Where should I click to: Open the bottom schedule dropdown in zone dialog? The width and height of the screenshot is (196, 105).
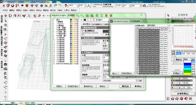point(137,81)
